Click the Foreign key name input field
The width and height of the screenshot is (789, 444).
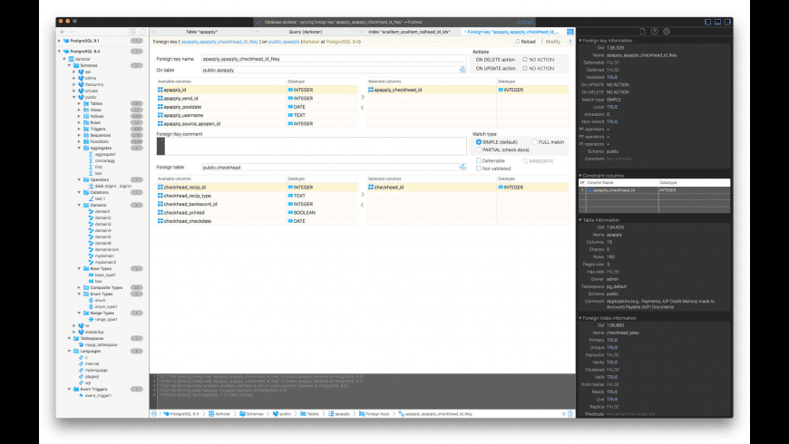point(334,59)
